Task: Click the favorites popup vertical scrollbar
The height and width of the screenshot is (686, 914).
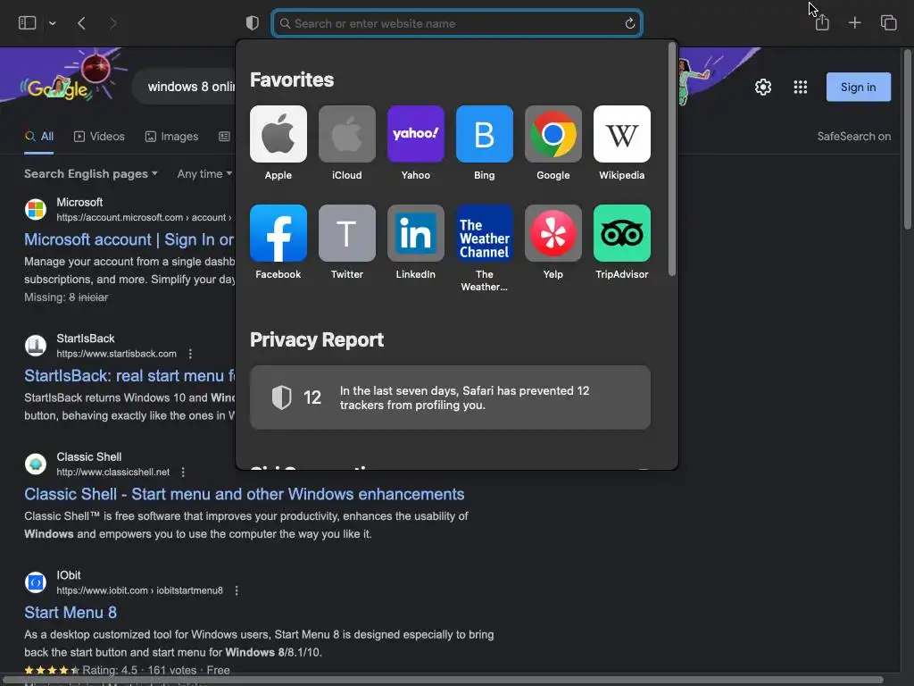Action: [671, 161]
